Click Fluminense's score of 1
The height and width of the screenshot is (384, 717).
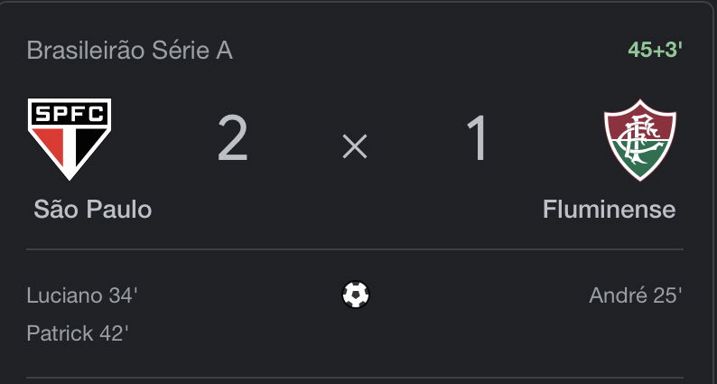point(478,138)
